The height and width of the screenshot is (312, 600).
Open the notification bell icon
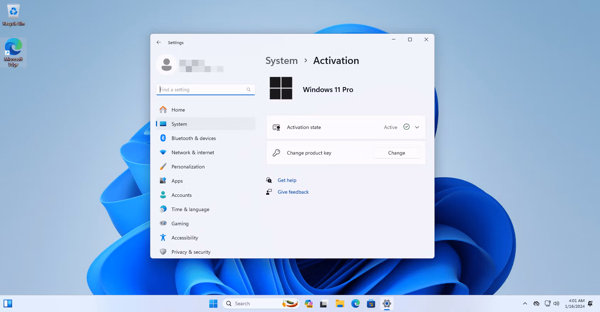[590, 303]
